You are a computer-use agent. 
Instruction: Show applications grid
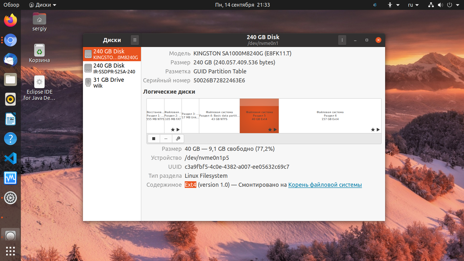point(10,251)
